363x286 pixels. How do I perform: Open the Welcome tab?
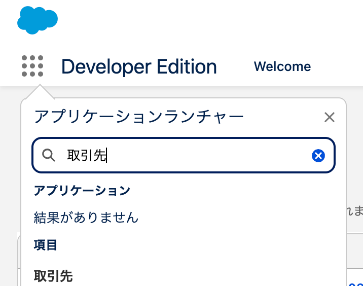[x=282, y=67]
